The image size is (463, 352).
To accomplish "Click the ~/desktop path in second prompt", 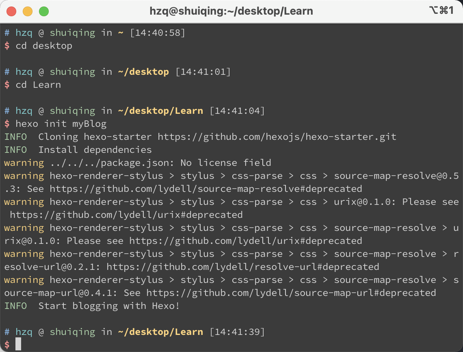I will (143, 72).
